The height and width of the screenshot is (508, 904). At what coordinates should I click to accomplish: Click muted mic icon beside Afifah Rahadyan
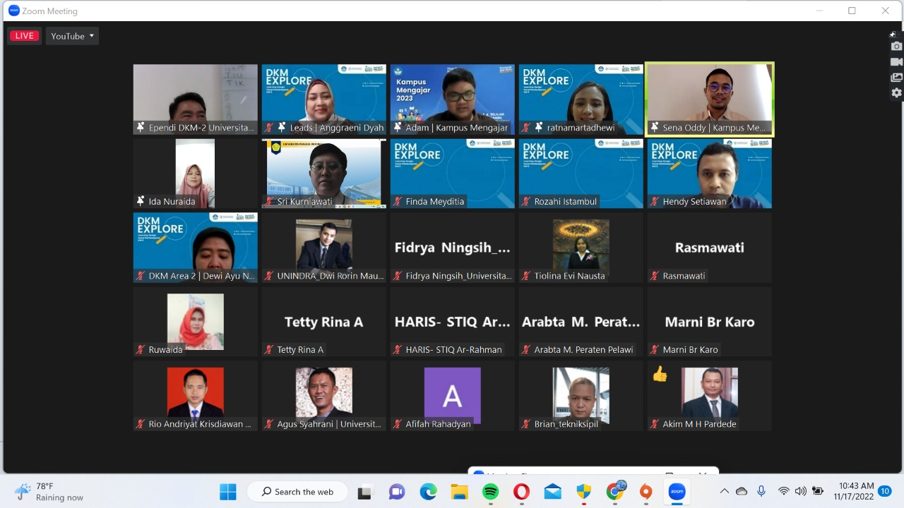tap(398, 424)
